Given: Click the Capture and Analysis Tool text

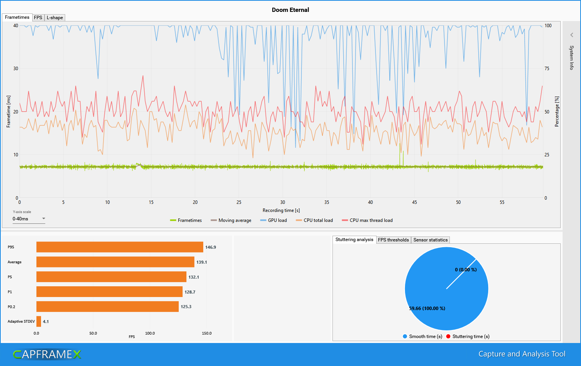Looking at the screenshot, I should 522,354.
